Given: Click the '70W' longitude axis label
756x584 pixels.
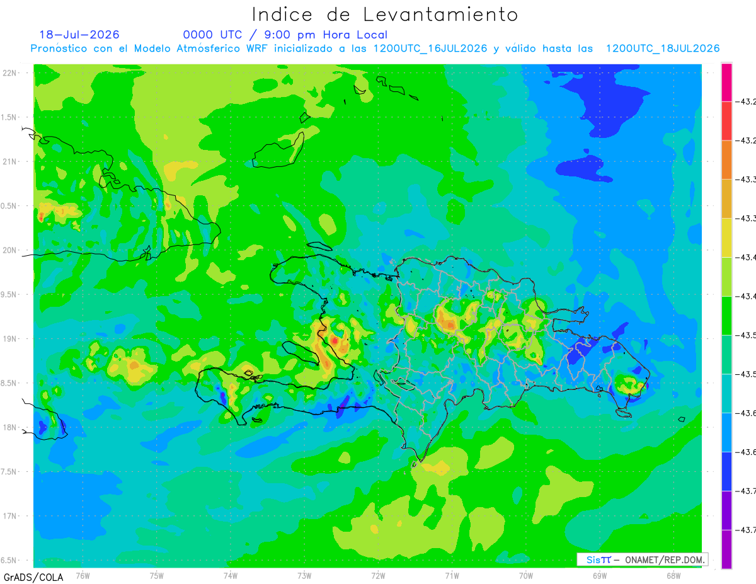Looking at the screenshot, I should tap(526, 576).
